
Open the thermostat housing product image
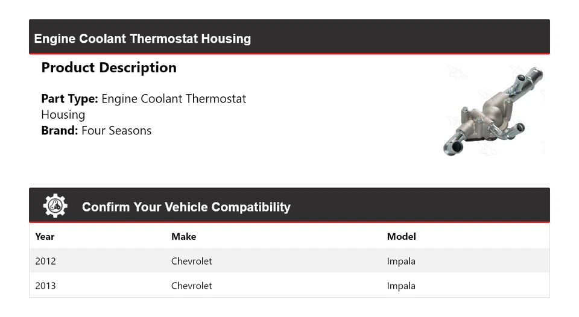pyautogui.click(x=492, y=111)
